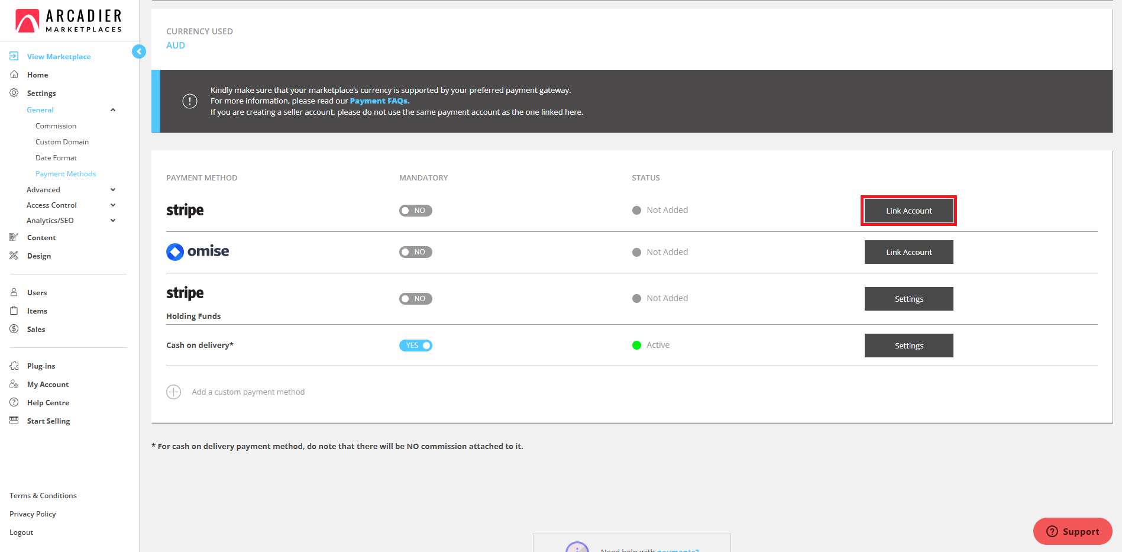Click Link Account button for Omise

coord(908,252)
